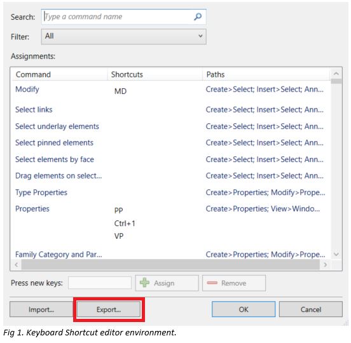Click the Assign button
The width and height of the screenshot is (351, 343).
point(167,283)
